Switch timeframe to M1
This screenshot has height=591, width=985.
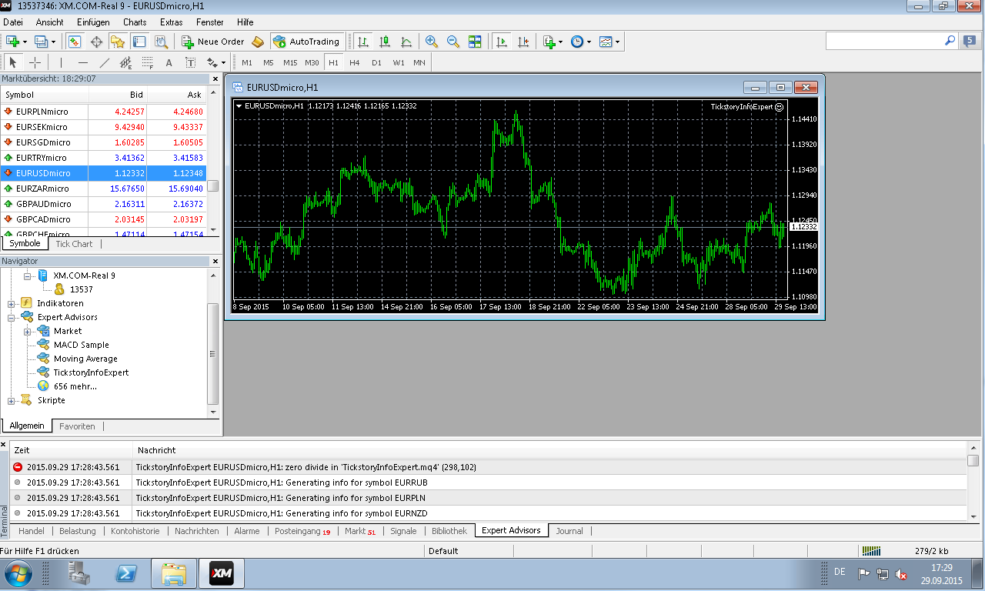[246, 62]
